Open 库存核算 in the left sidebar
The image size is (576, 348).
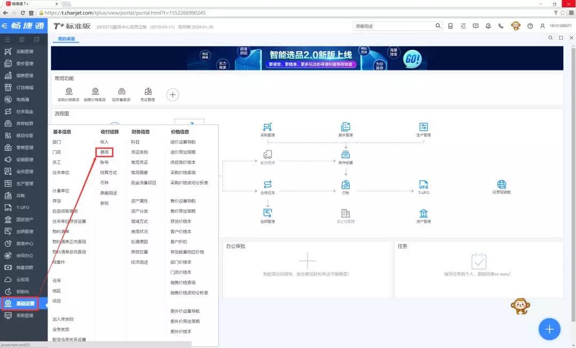pos(24,124)
